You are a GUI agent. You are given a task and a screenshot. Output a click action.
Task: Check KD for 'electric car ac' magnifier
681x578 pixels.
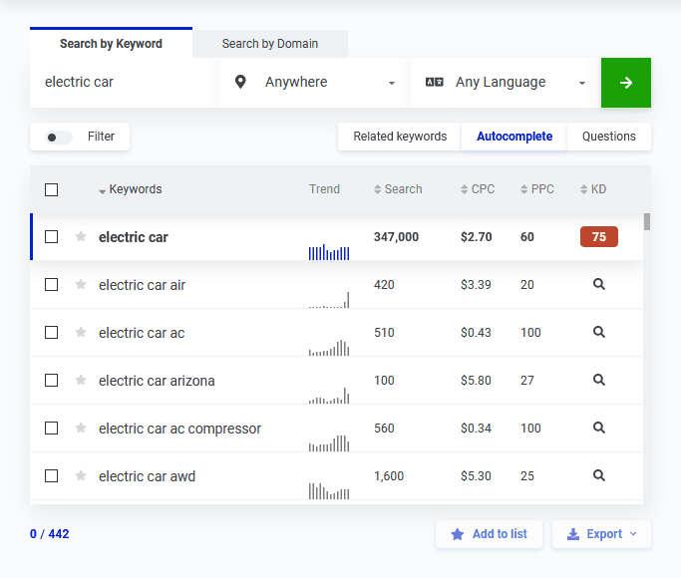[599, 332]
